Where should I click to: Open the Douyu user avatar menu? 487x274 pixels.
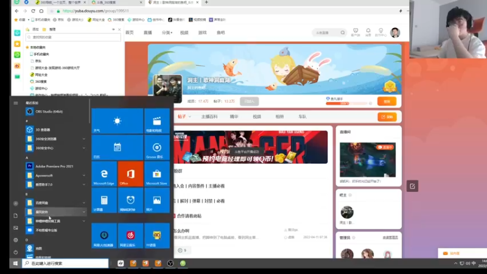point(395,32)
